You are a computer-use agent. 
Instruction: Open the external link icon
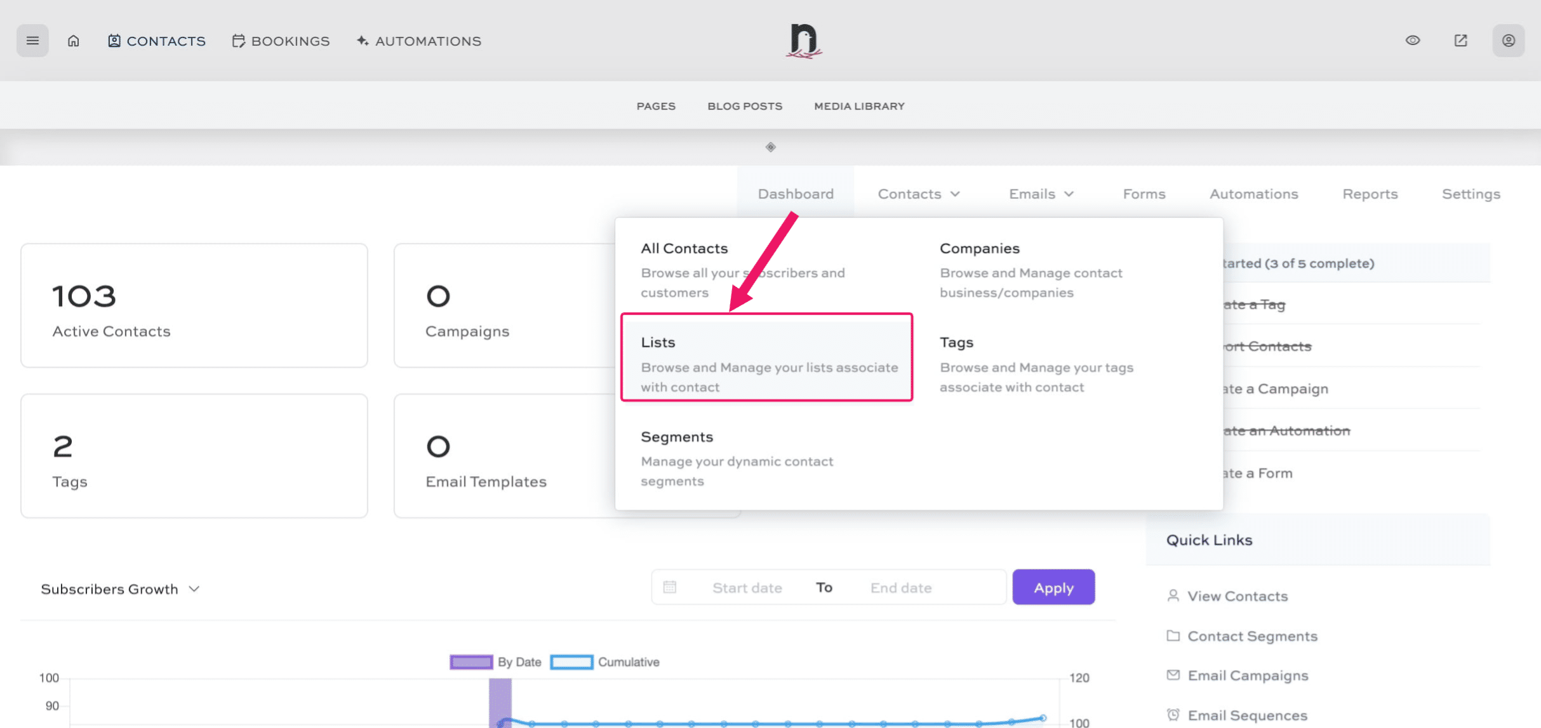1460,41
